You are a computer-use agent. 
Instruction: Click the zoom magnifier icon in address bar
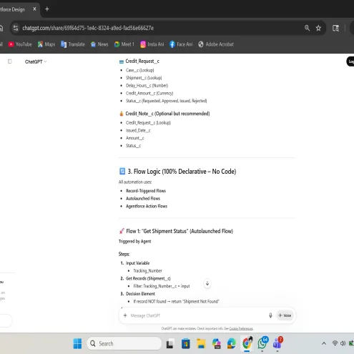pos(307,28)
